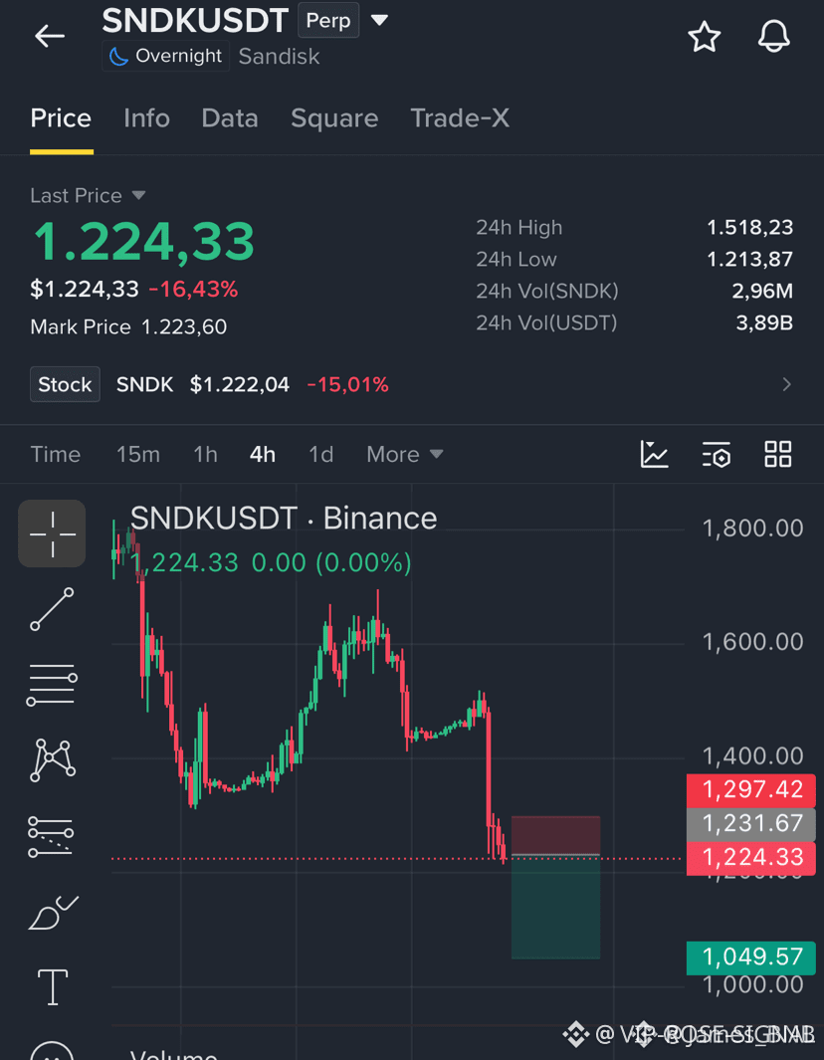
Task: Select the horizontal lines tool
Action: pos(52,685)
